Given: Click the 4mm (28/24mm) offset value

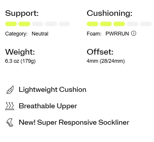Looking at the screenshot, I should (x=106, y=61).
